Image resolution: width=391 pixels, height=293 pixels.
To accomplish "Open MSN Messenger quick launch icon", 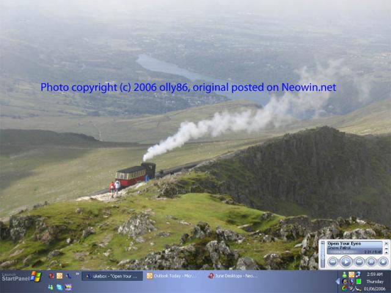I will [x=51, y=288].
